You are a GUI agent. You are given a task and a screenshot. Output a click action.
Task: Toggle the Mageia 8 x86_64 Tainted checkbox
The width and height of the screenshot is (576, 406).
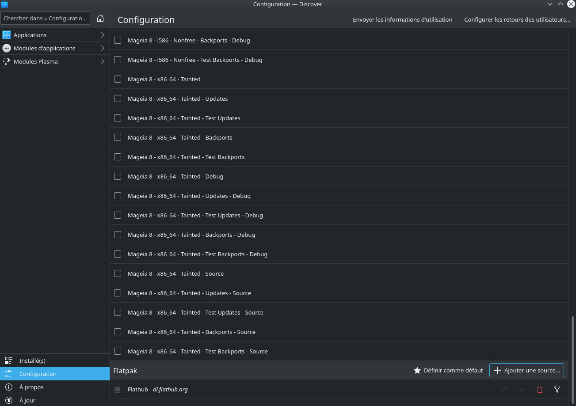click(x=118, y=79)
